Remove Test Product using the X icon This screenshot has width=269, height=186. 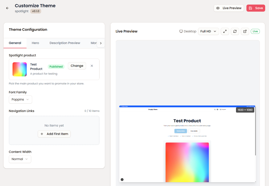(x=91, y=66)
